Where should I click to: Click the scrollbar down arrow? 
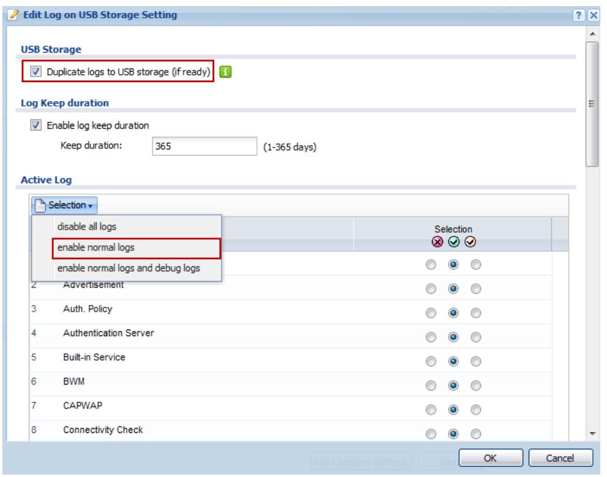592,434
